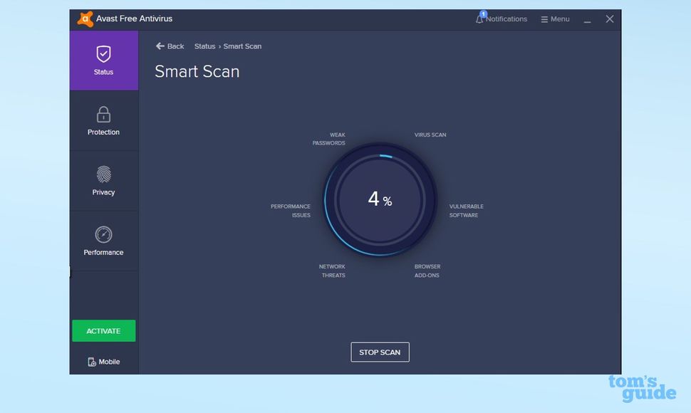Click the 4 % scan progress circle
This screenshot has height=413, width=691.
pyautogui.click(x=380, y=199)
